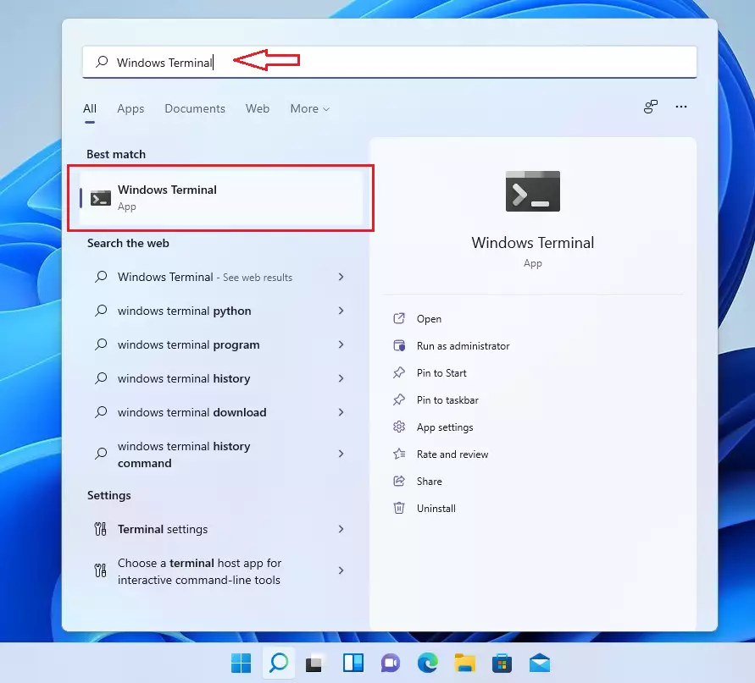The height and width of the screenshot is (683, 755).
Task: Switch to the Web filter tab
Action: click(x=258, y=108)
